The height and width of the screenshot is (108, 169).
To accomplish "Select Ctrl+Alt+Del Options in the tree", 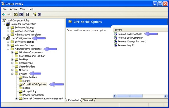I will (x=35, y=84).
